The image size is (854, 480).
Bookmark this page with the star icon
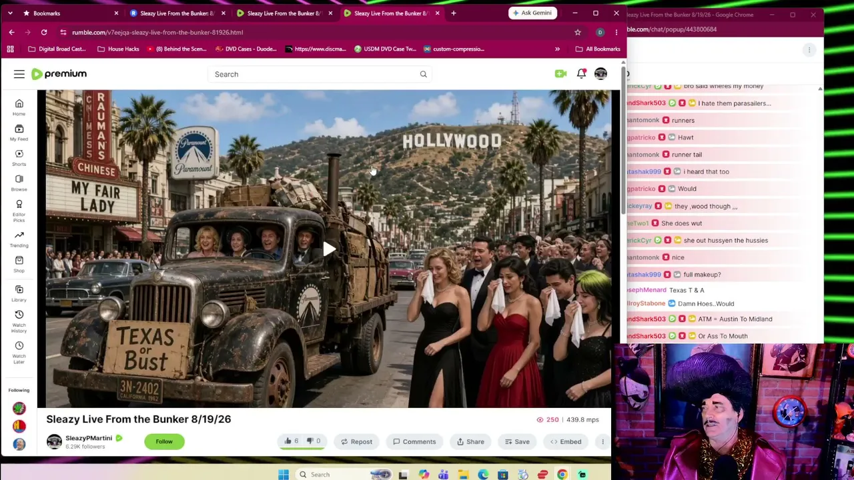click(x=578, y=32)
